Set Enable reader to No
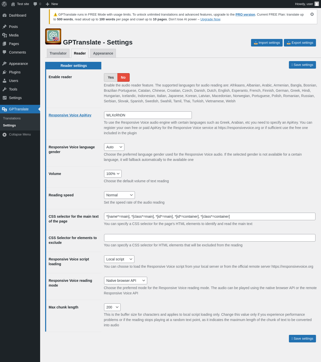The height and width of the screenshot is (362, 321). point(123,77)
